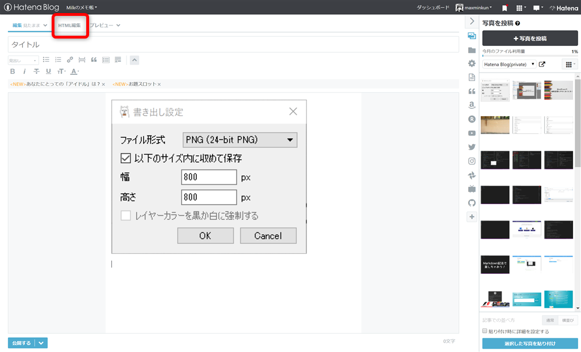The width and height of the screenshot is (581, 352).
Task: Open bookmark notifications in header
Action: tap(504, 8)
